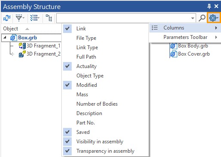221x157 pixels.
Task: Click the magnifier search icon
Action: click(202, 18)
